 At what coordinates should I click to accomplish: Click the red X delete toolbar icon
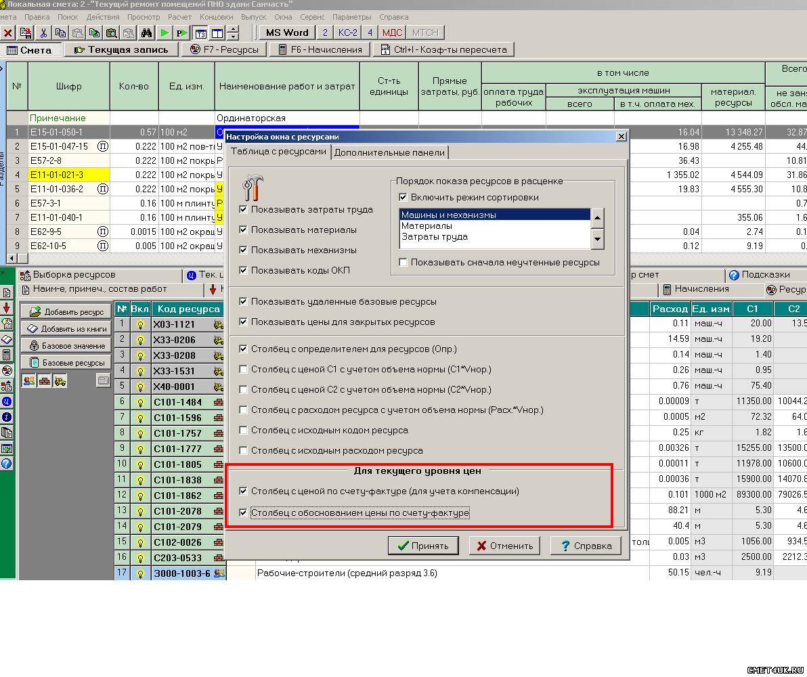point(8,32)
